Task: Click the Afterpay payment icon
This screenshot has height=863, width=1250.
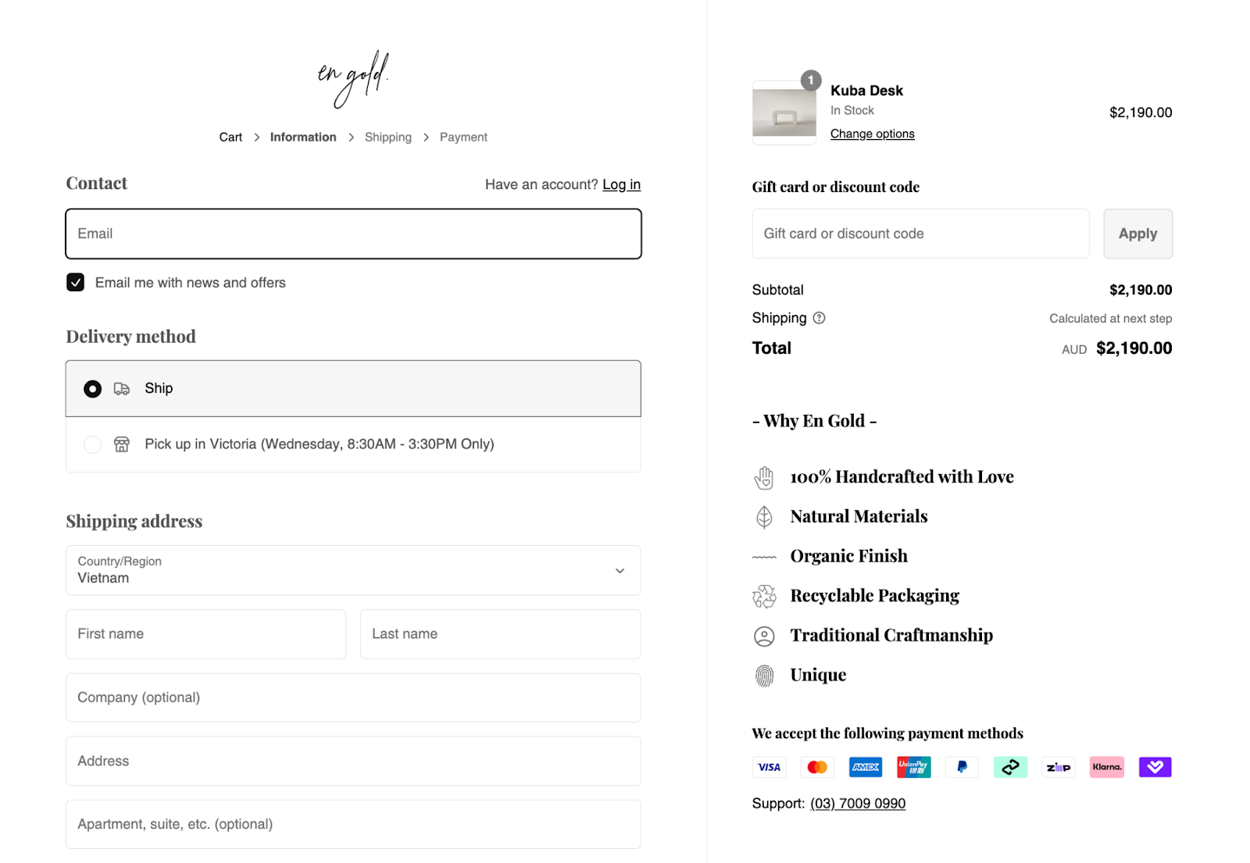Action: (x=1010, y=767)
